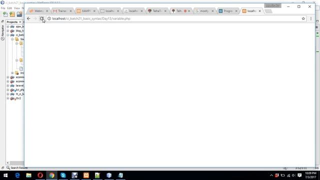Expand the ajax_ project node
The image size is (320, 180).
point(8,26)
